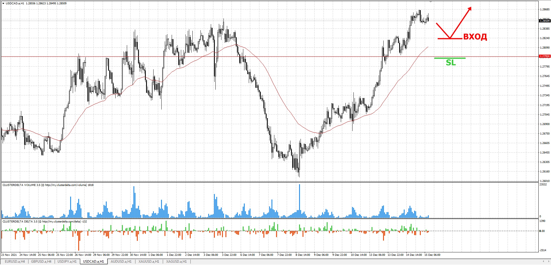Click the 1.26010 price scale value
Screen dimensions: 551x265
point(545,181)
